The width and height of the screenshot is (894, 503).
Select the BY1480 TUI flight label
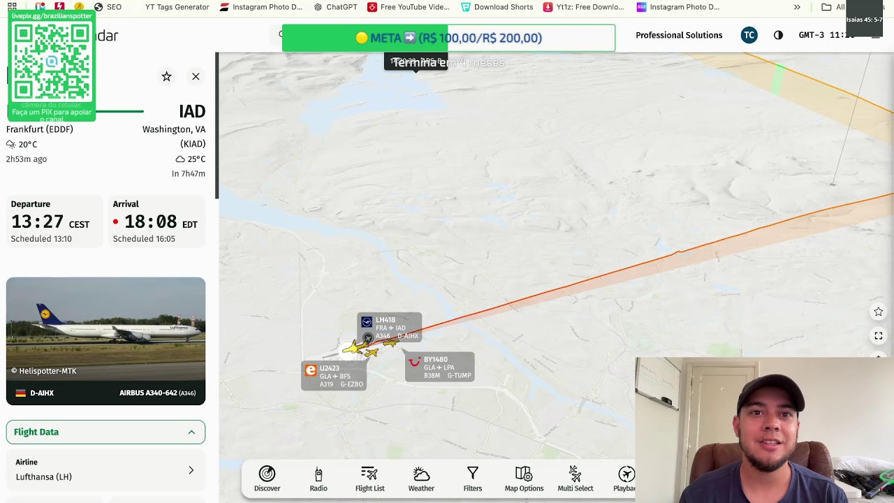coord(440,367)
